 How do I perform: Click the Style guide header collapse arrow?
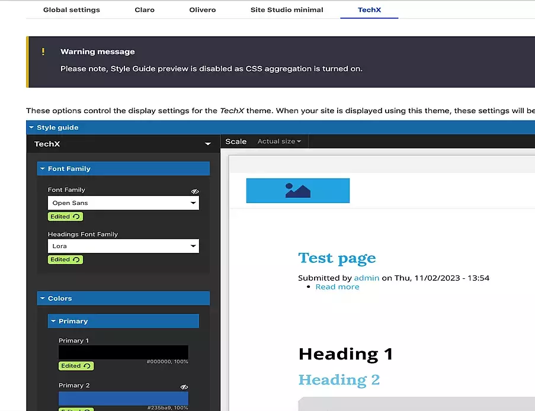pos(33,127)
